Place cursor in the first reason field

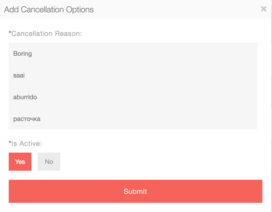click(x=133, y=54)
